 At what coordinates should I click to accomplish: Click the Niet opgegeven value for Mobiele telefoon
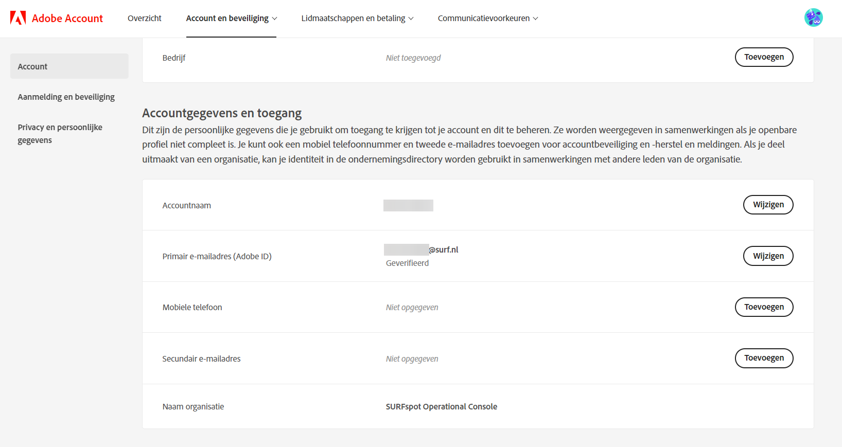point(412,307)
